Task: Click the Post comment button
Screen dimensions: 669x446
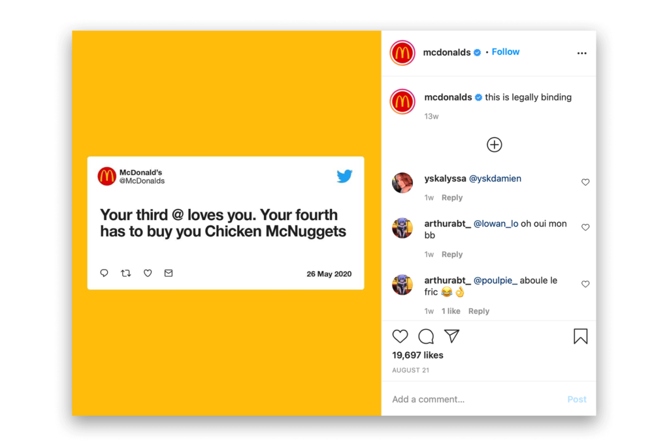Action: [577, 400]
